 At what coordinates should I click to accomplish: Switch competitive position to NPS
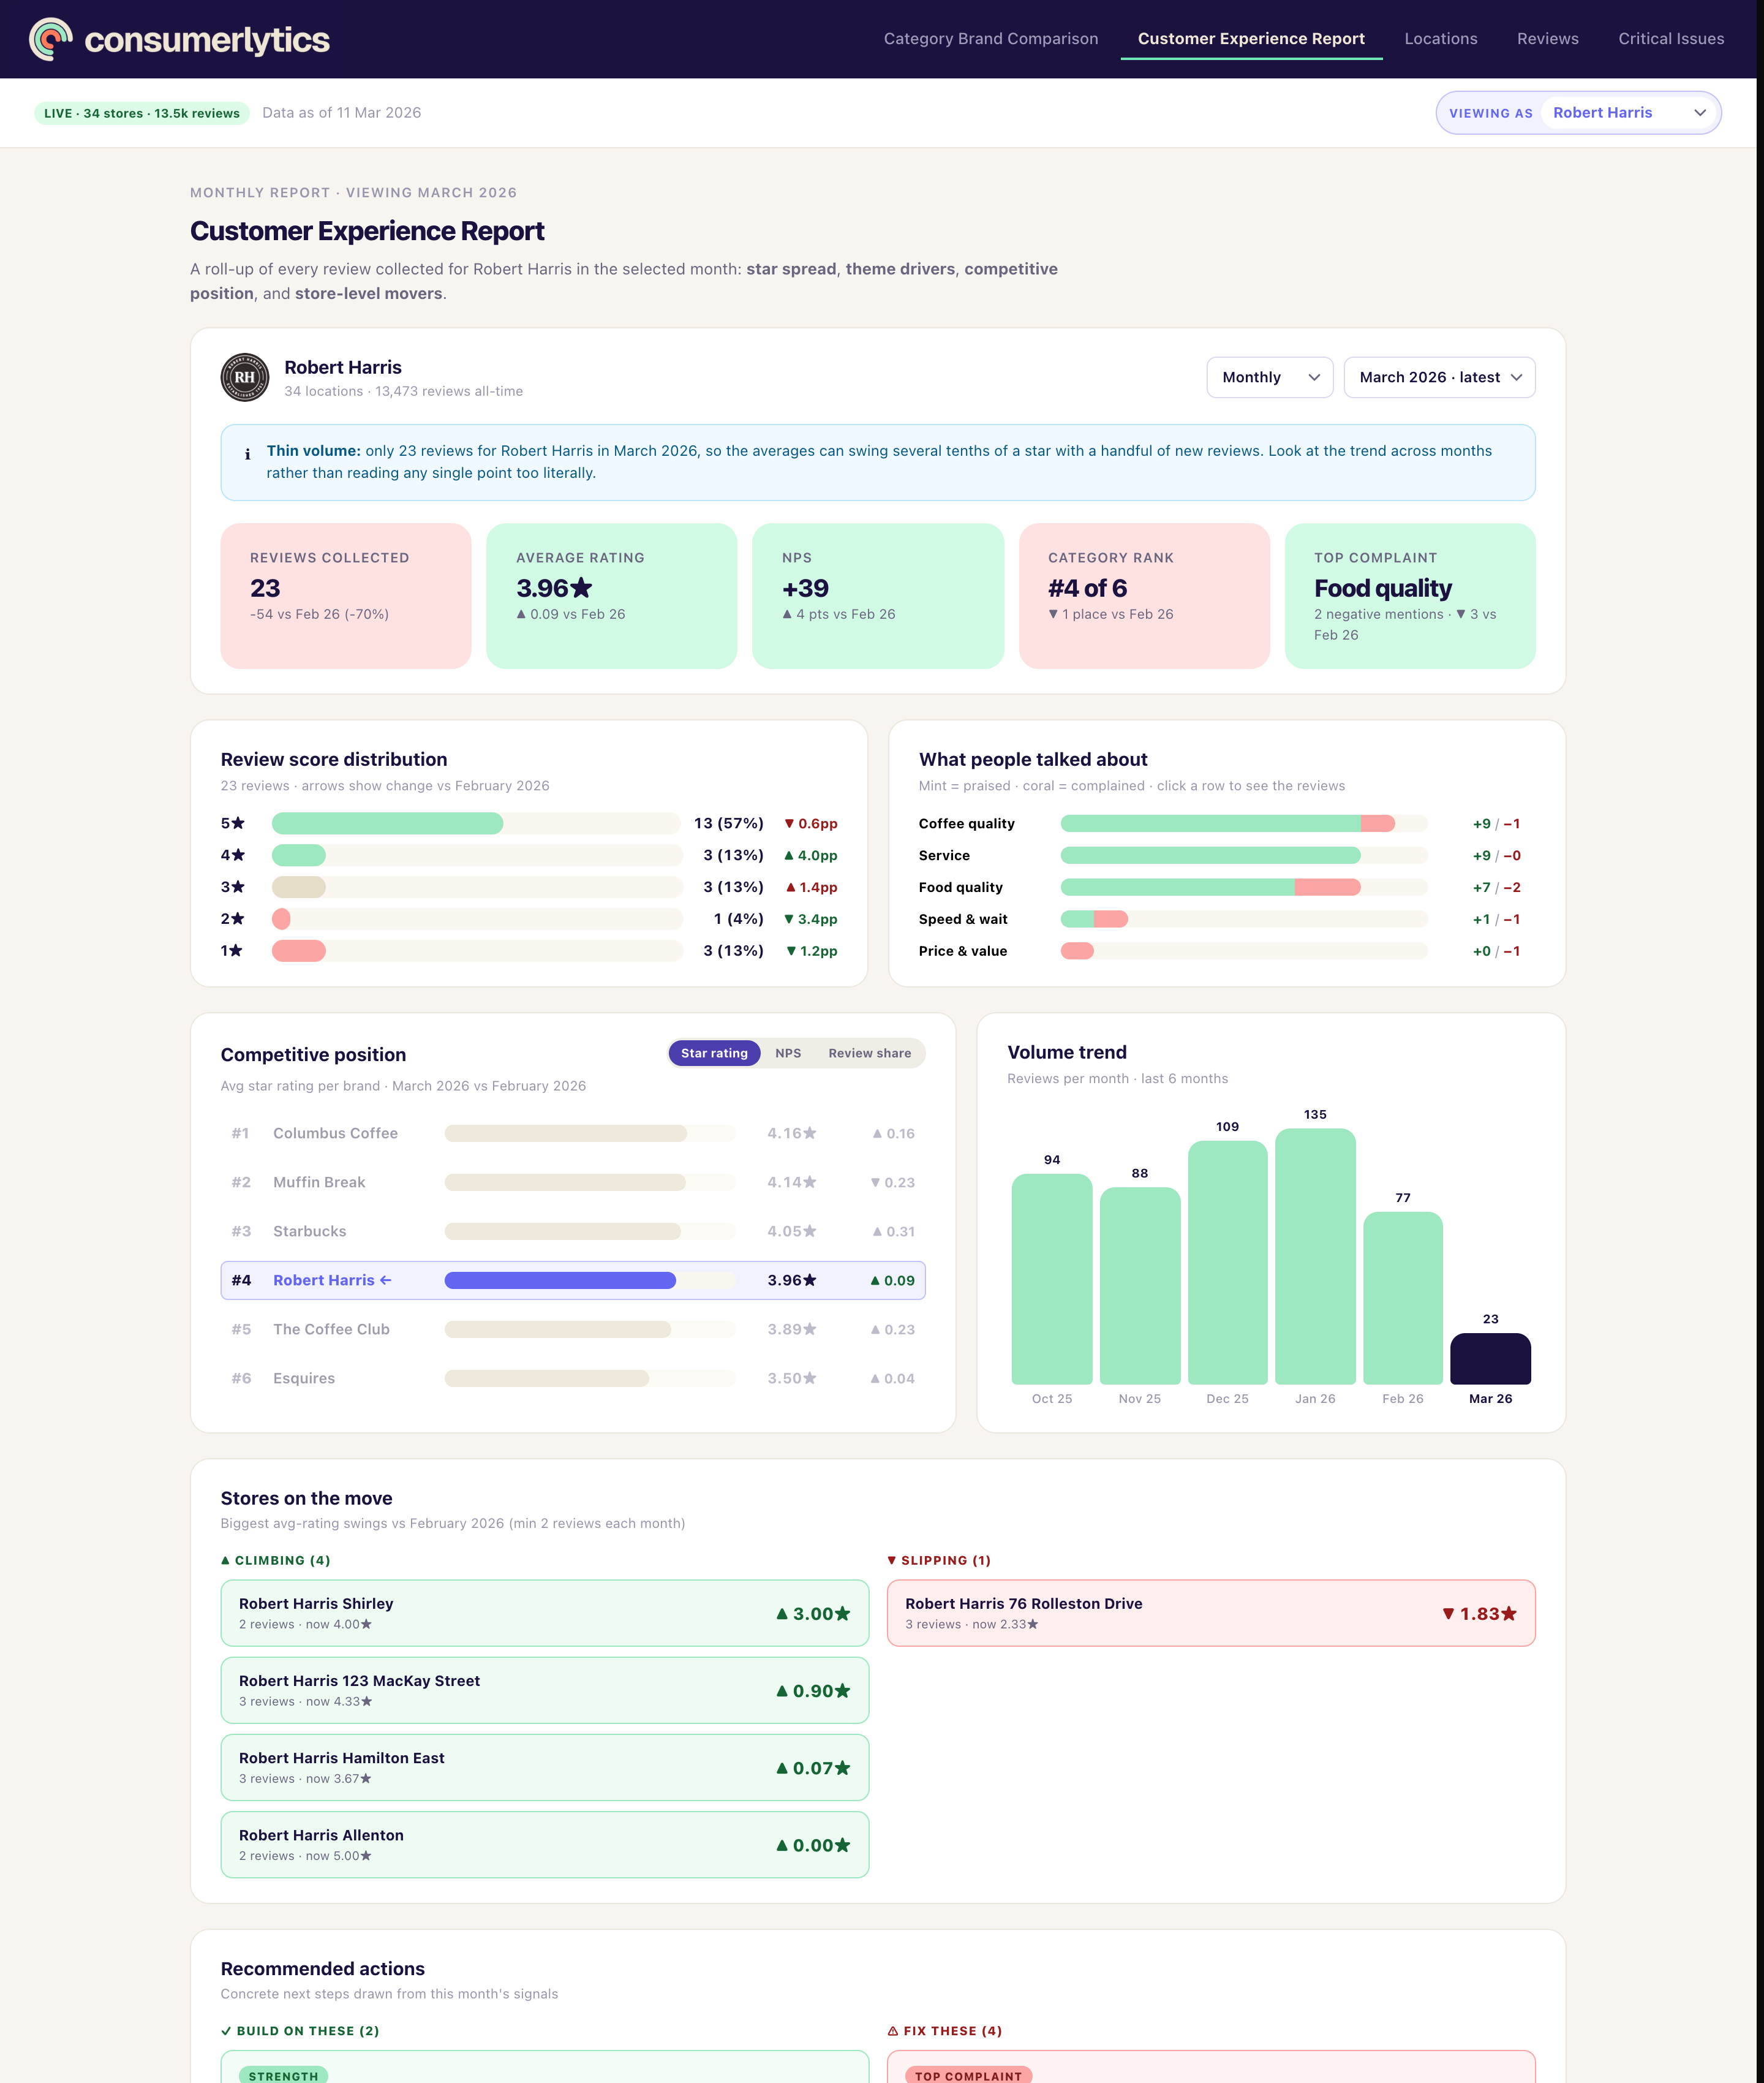788,1053
